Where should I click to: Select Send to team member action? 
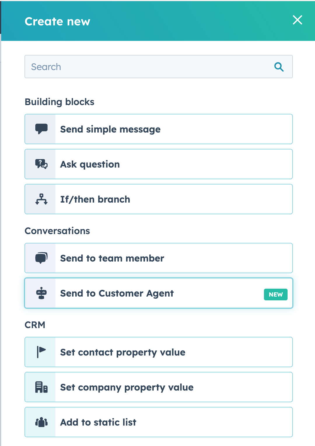click(x=159, y=258)
